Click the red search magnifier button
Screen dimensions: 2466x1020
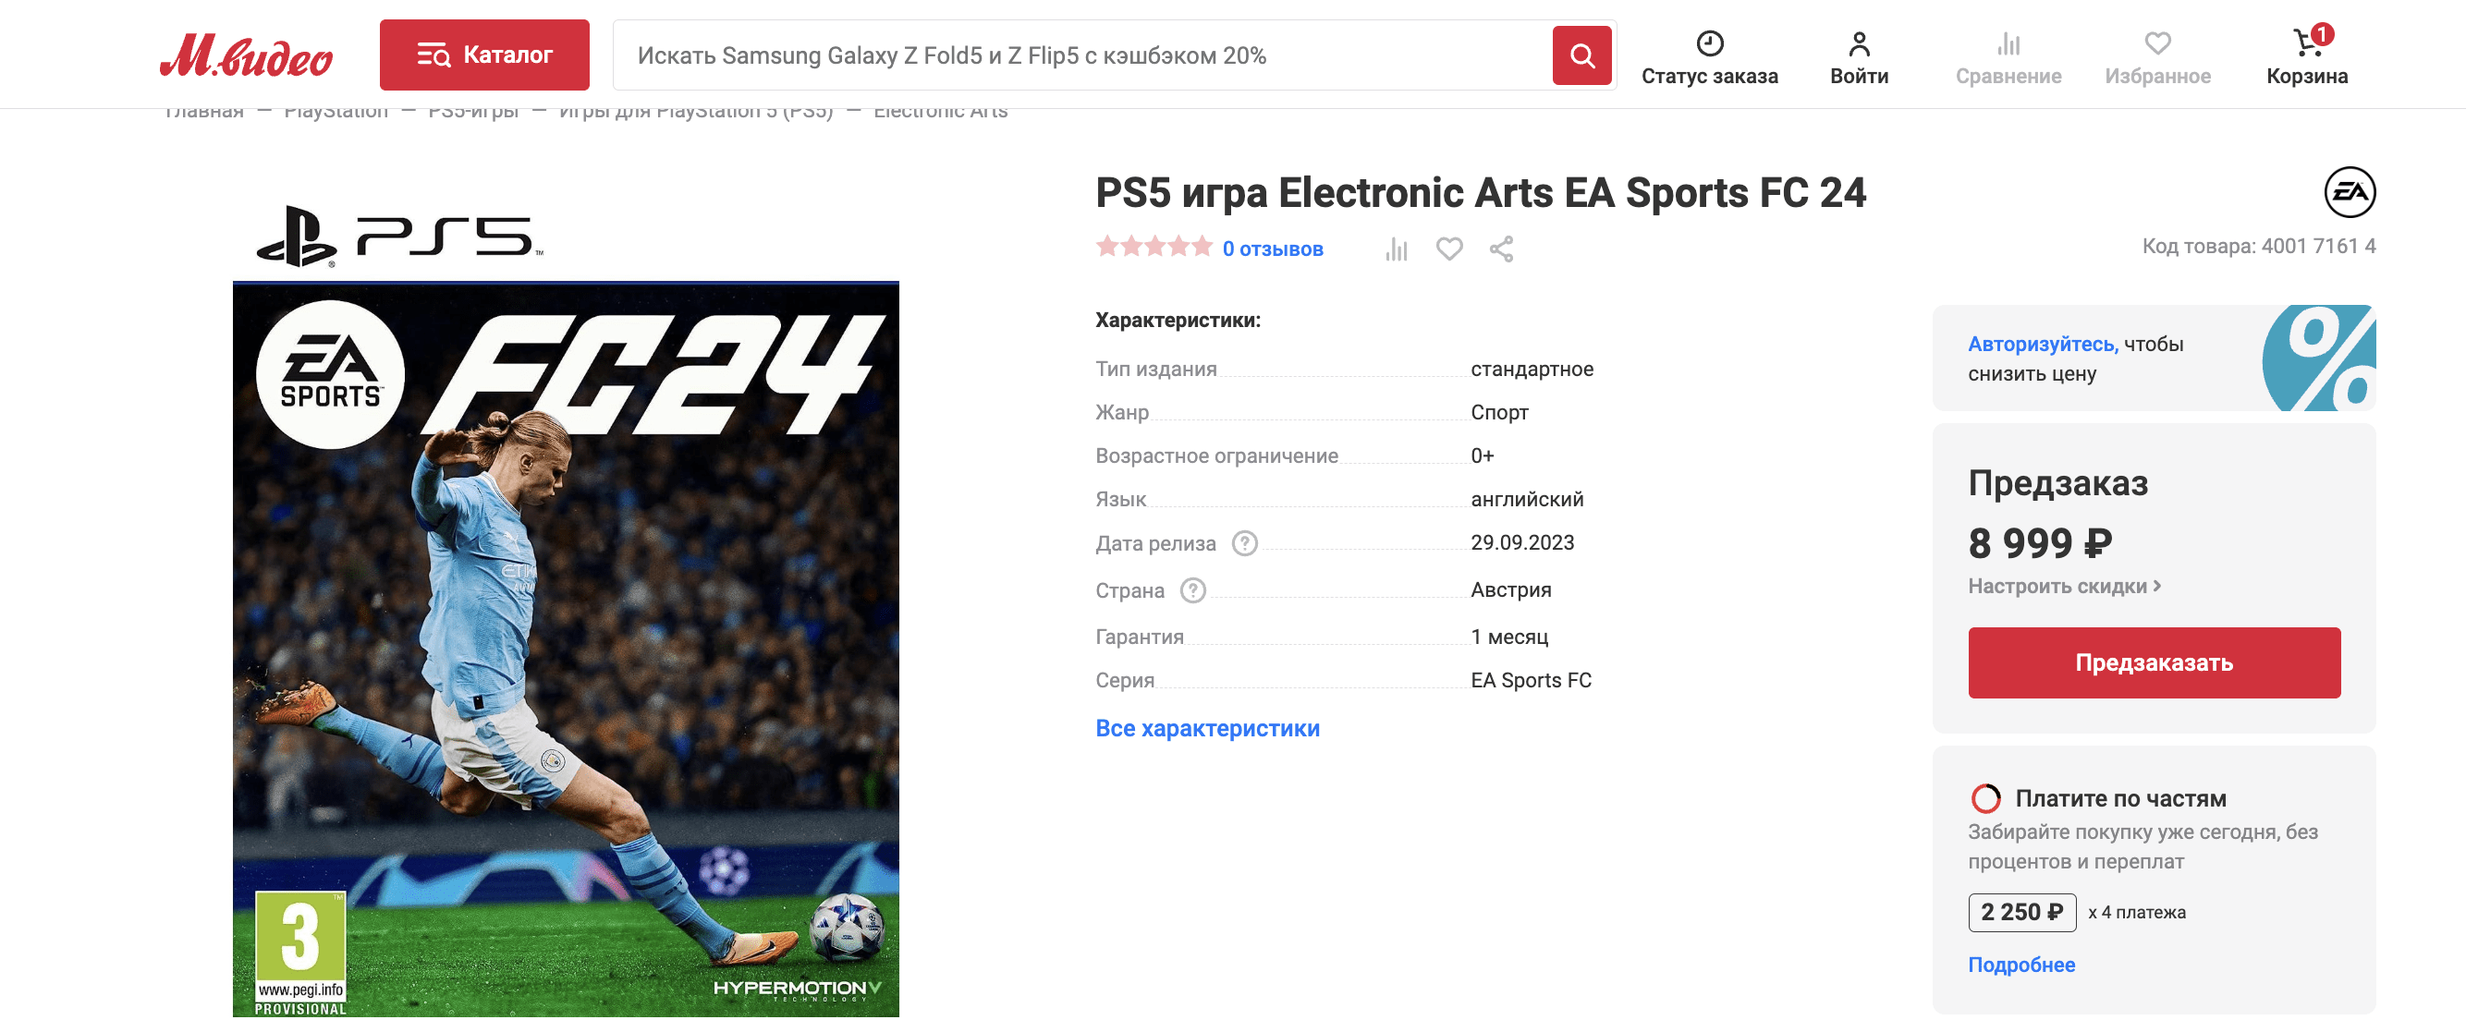(1581, 55)
